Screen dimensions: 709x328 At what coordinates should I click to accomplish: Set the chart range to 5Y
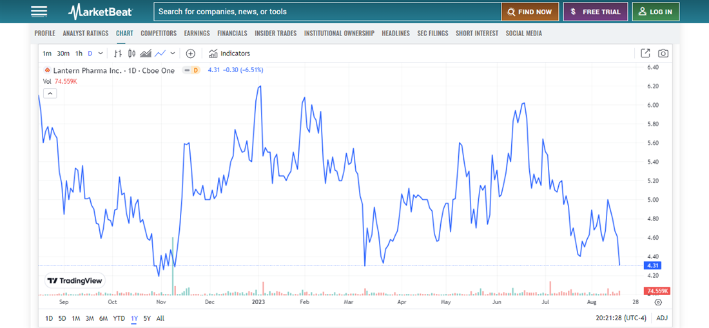(147, 318)
